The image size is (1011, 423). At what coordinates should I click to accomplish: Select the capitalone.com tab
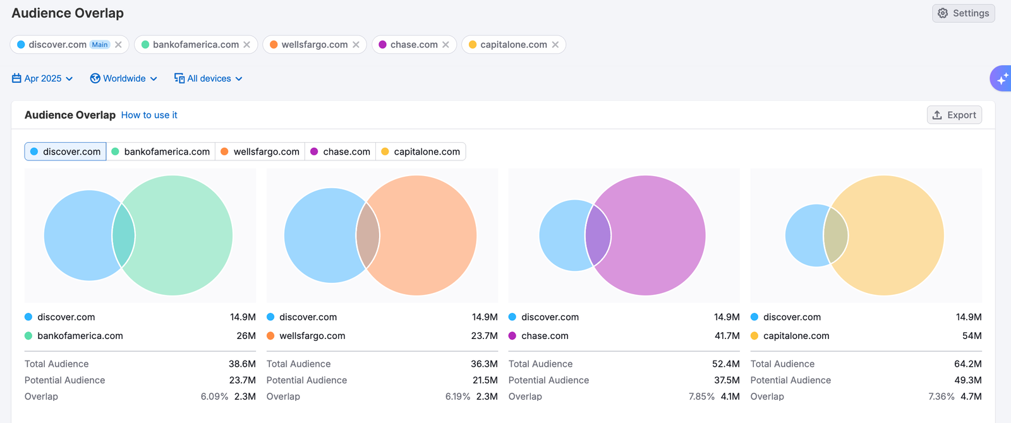420,152
